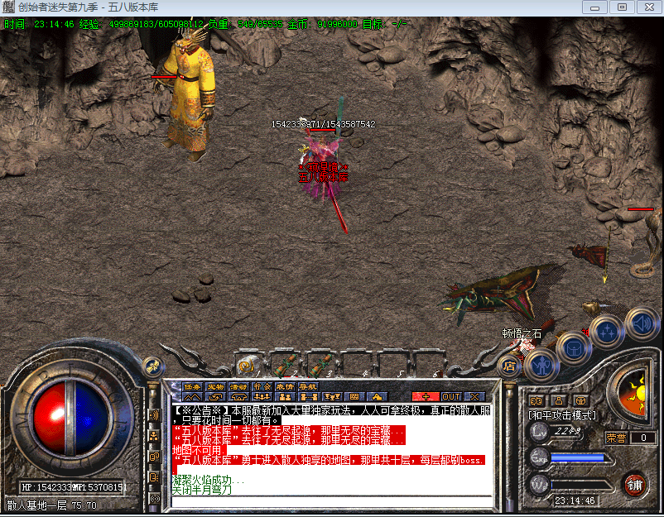Viewport: 664px width, 517px height.
Task: Switch the 和平攻击模式 attack mode
Action: [x=562, y=415]
